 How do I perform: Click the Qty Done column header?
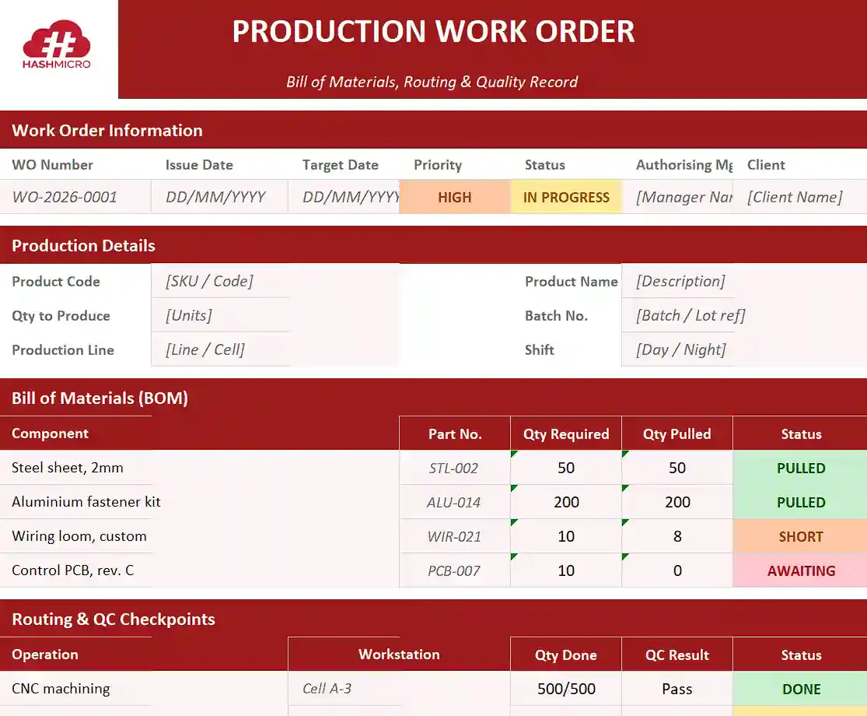tap(566, 655)
